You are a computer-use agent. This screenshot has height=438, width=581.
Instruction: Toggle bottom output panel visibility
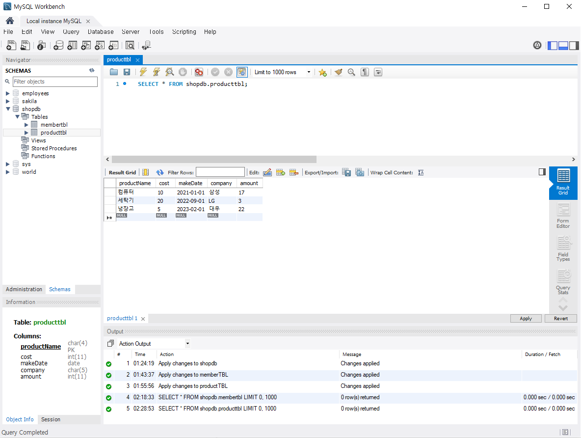point(563,45)
